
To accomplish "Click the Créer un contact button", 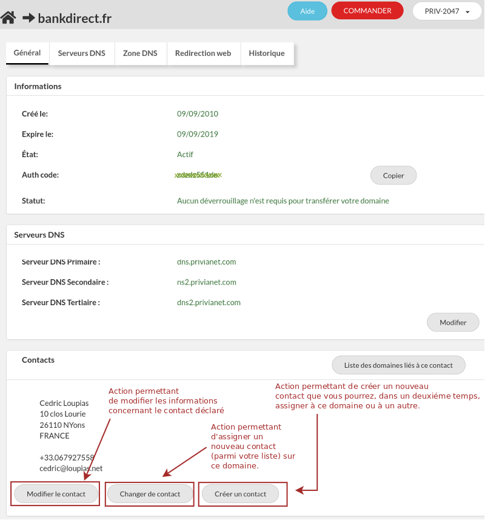I will (x=240, y=494).
